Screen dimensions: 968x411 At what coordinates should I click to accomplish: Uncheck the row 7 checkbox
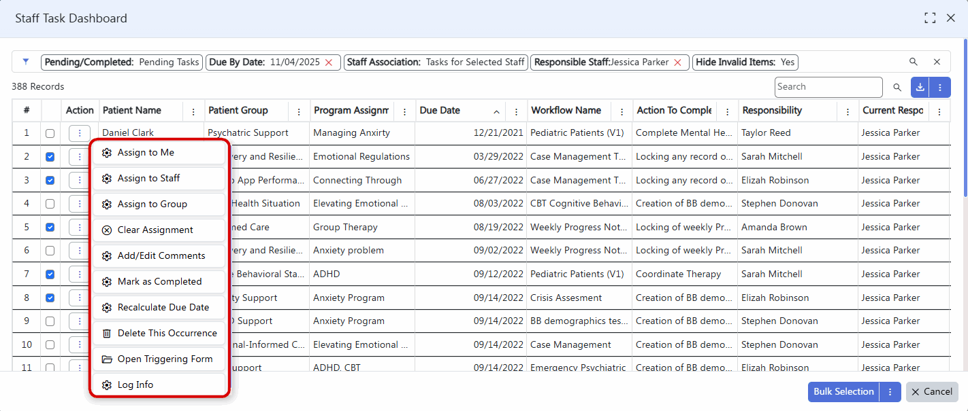click(x=50, y=274)
